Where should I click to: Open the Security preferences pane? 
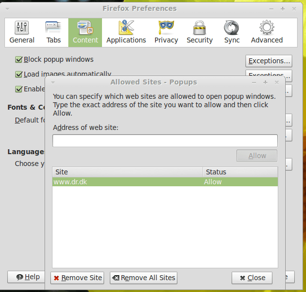[200, 33]
